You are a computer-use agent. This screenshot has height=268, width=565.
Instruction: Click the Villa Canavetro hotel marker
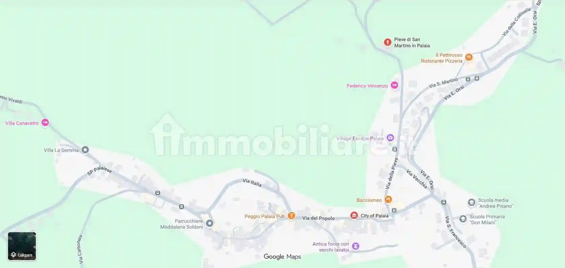(45, 123)
